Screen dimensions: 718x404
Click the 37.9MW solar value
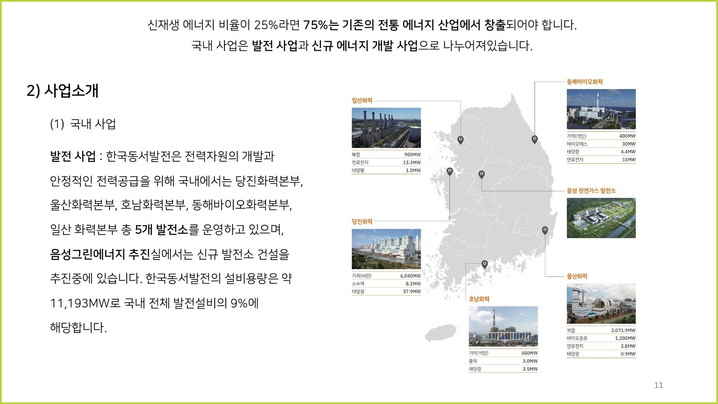412,291
